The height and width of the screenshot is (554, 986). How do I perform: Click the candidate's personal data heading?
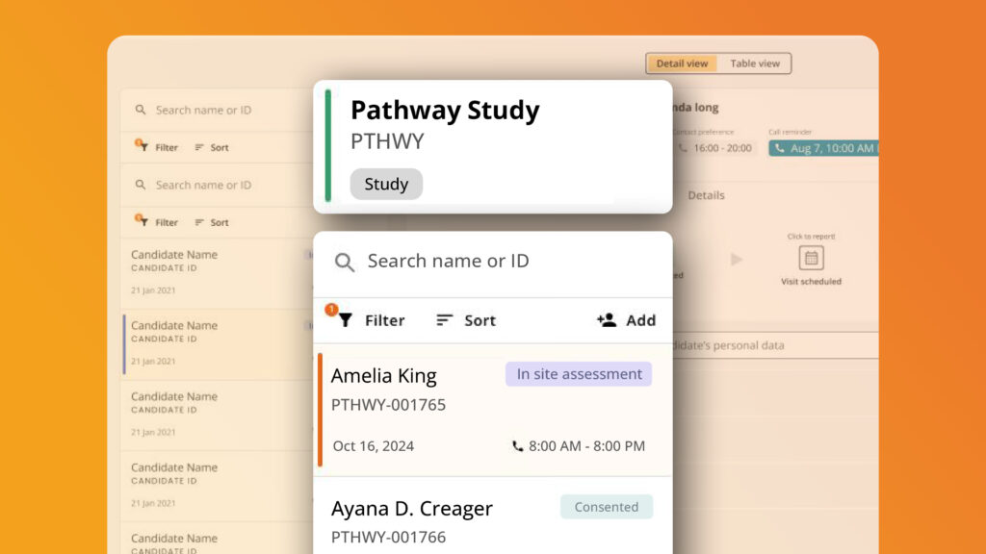728,345
